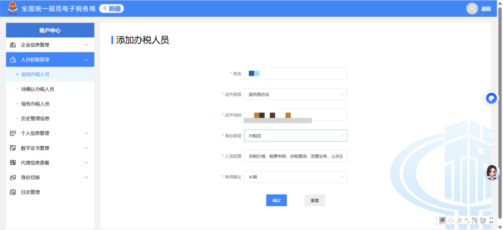The width and height of the screenshot is (503, 230).
Task: Click the 人员权限管理 sidebar icon
Action: point(13,60)
